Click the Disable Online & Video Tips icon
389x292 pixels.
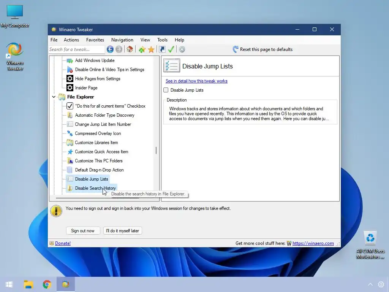(70, 70)
